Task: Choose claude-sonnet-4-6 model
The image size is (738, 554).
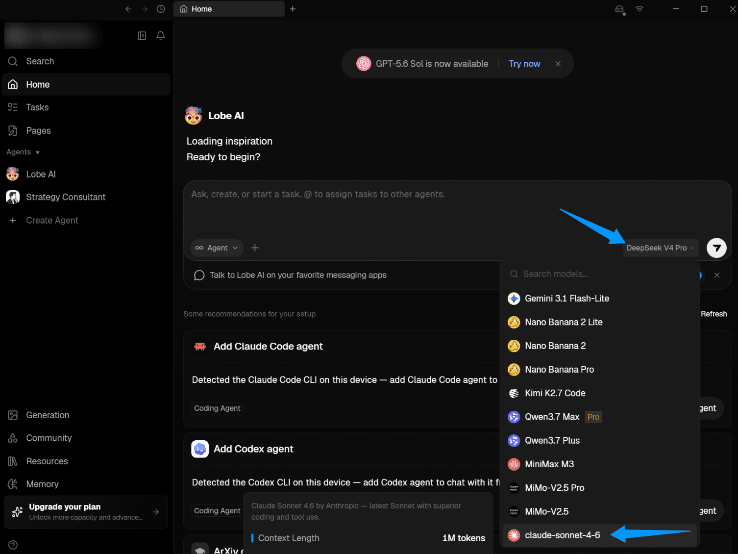Action: point(600,535)
